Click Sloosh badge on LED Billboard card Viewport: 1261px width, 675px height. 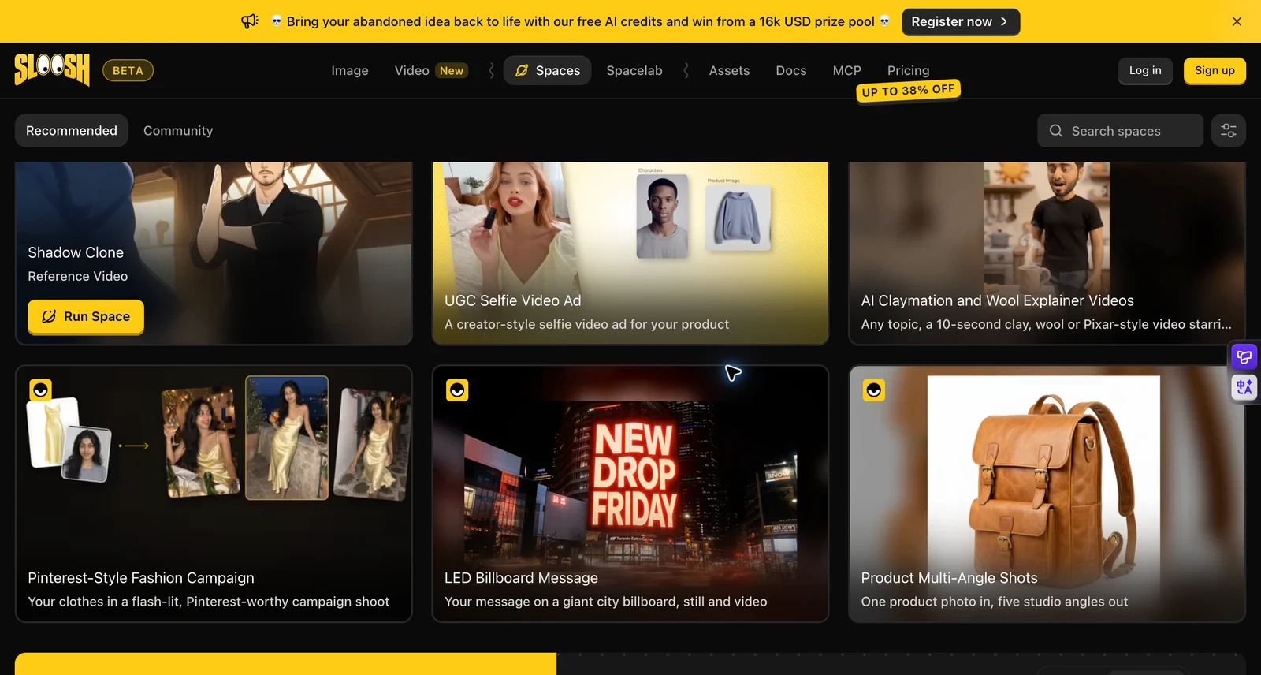[457, 390]
